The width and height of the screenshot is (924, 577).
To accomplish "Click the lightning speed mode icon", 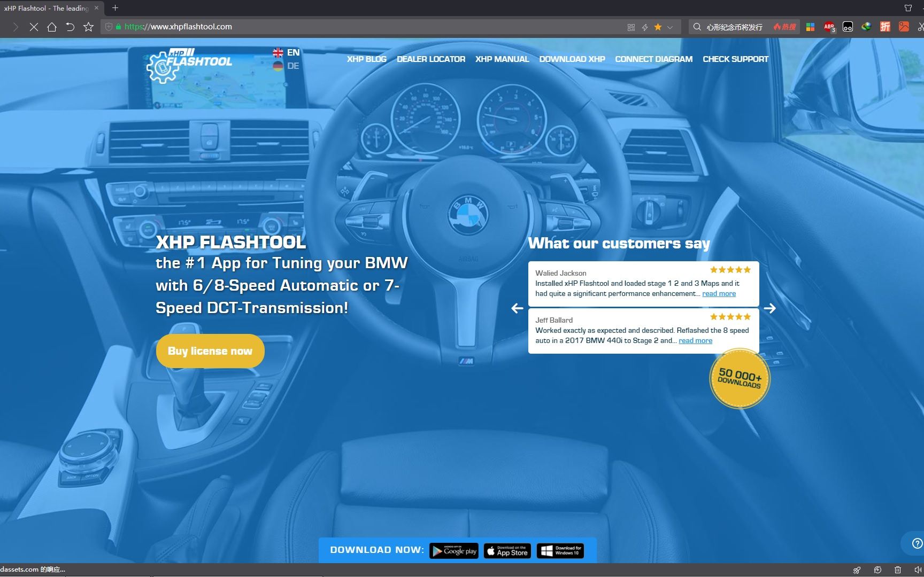I will tap(645, 27).
